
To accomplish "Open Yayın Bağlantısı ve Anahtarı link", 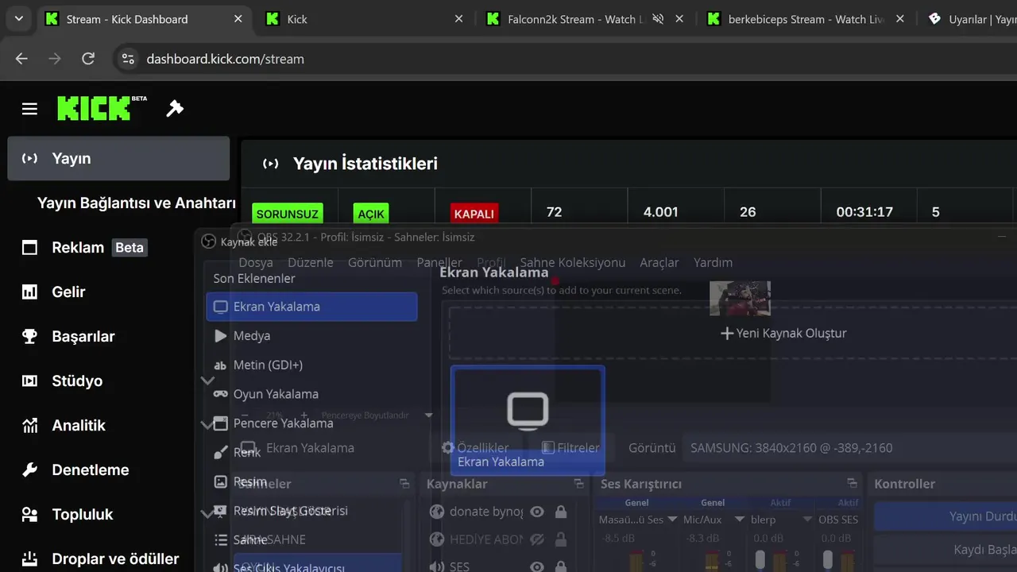I will click(x=137, y=203).
